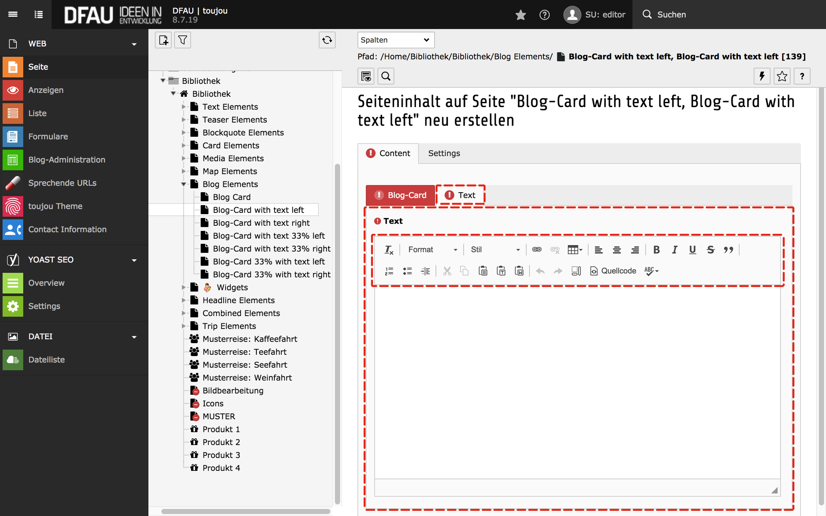Screen dimensions: 826x516
Task: Create a new page via the tree toolbar icon
Action: coord(163,40)
